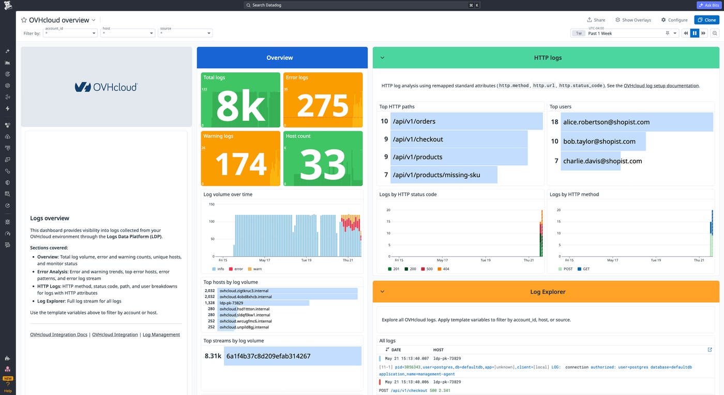Open the Log Management link
Viewport: 724px width, 395px height.
click(x=161, y=335)
